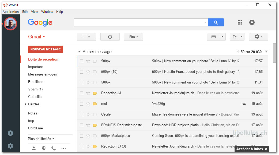
Task: Star the FRANZIS Registrierungste. message
Action: (88, 125)
